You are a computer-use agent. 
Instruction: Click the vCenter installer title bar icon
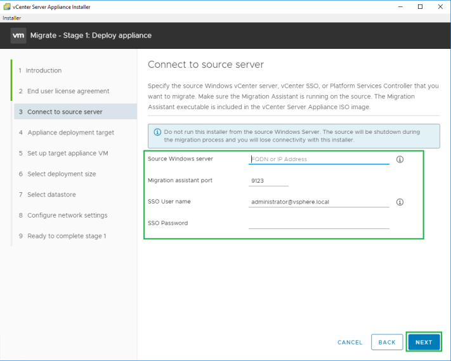(6, 6)
